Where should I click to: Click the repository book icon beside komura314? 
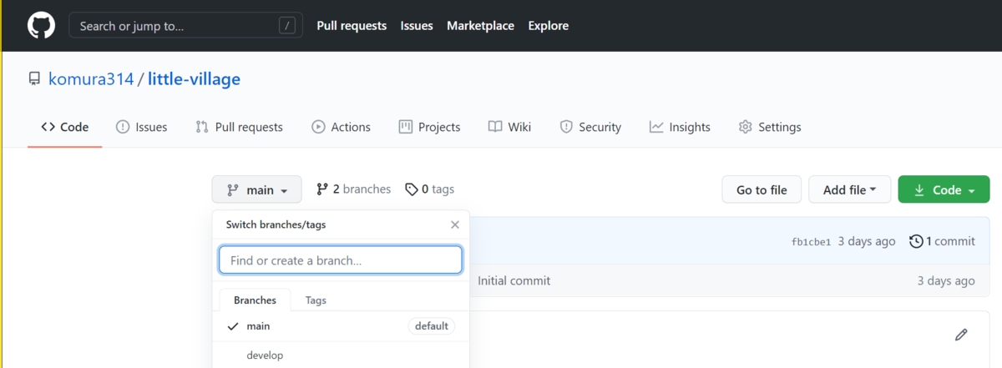tap(34, 79)
